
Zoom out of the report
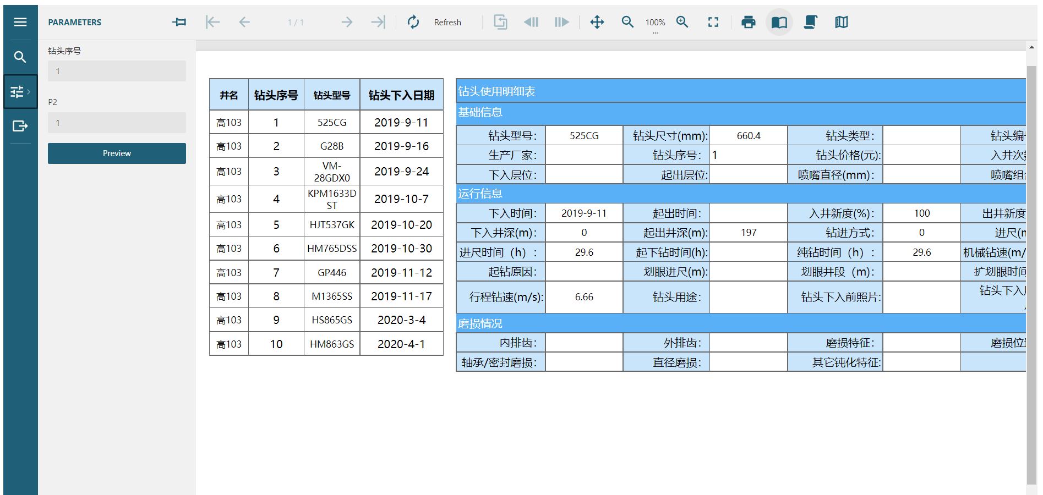click(x=627, y=22)
